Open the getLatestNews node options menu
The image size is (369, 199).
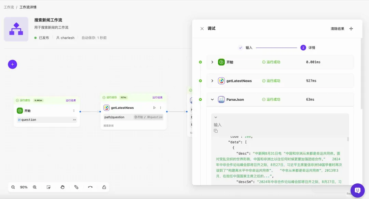point(161,108)
